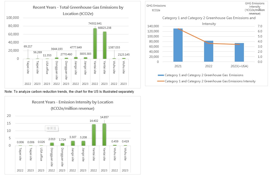Click the Total Greenhouse Gas Emissions chart title
The width and height of the screenshot is (272, 176).
[78, 10]
